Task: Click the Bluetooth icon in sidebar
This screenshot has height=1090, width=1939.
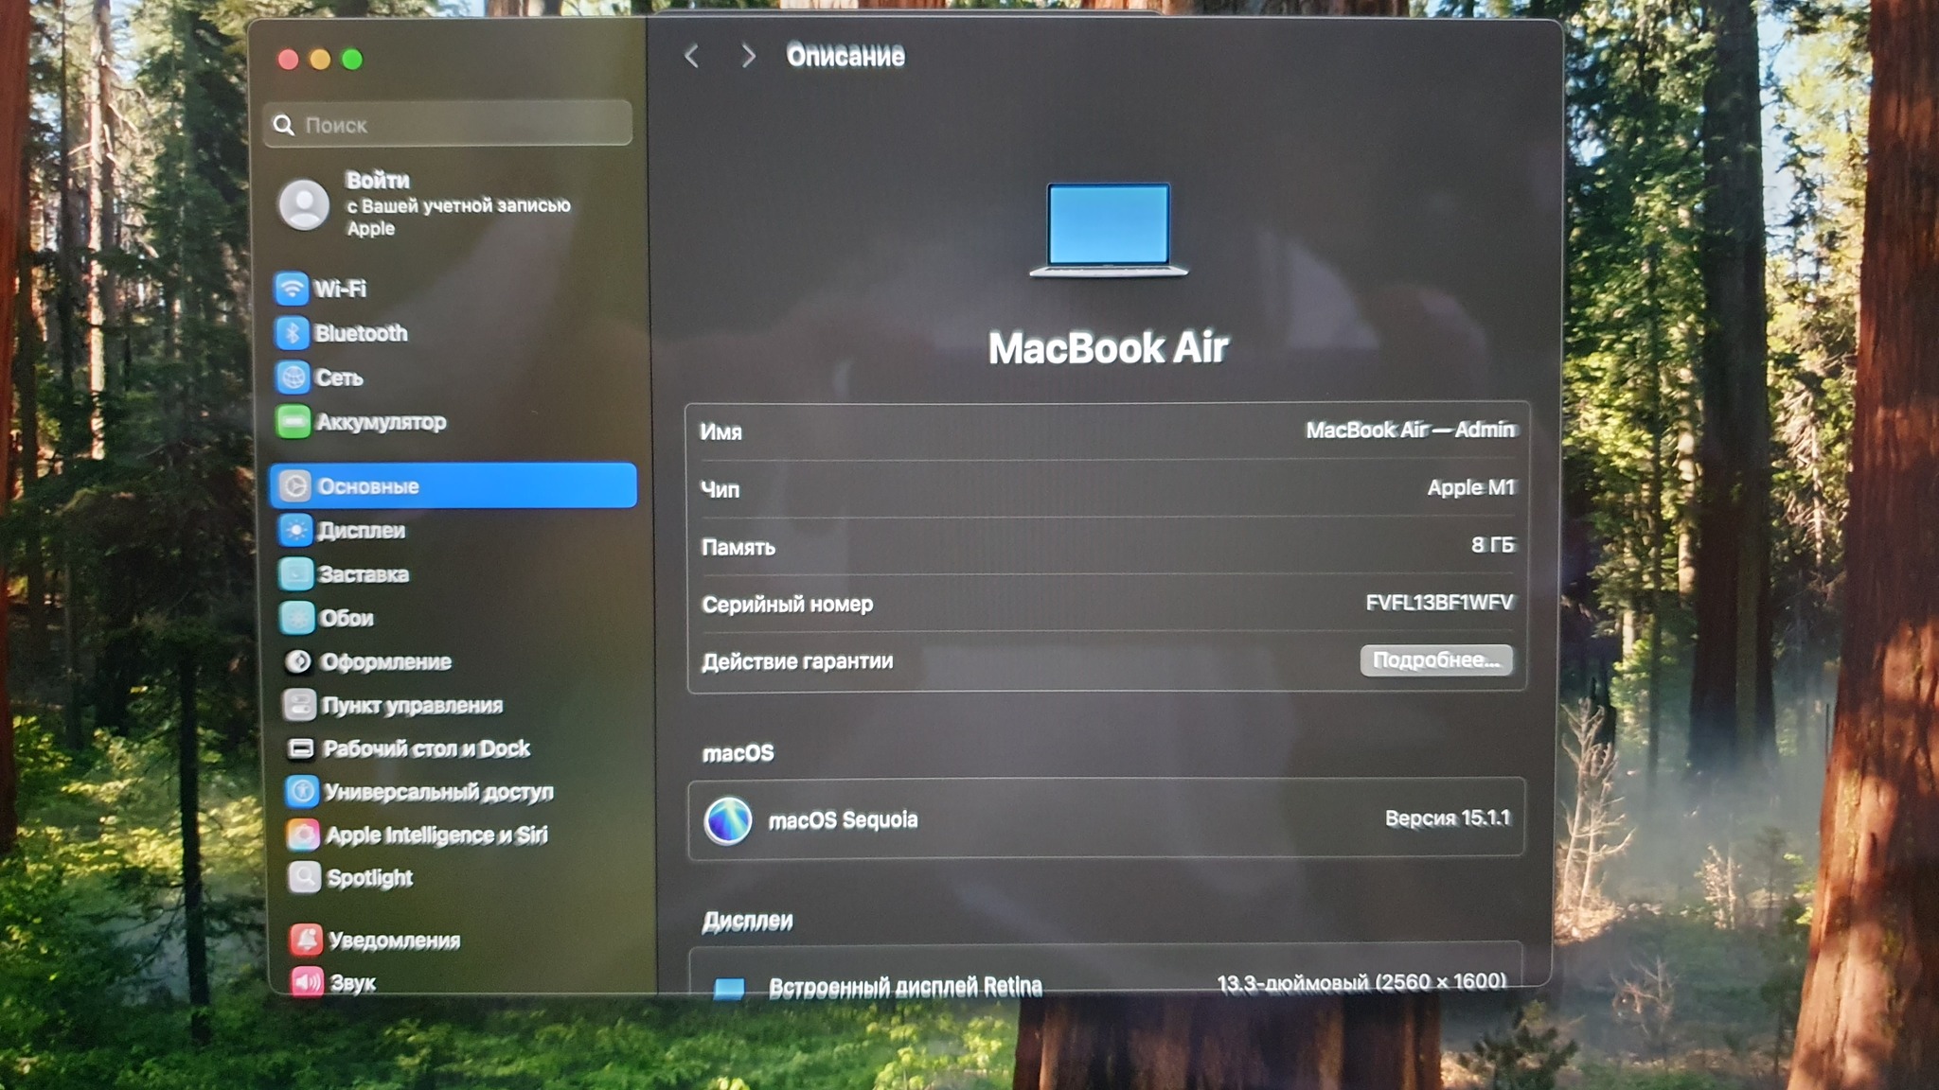Action: click(292, 332)
